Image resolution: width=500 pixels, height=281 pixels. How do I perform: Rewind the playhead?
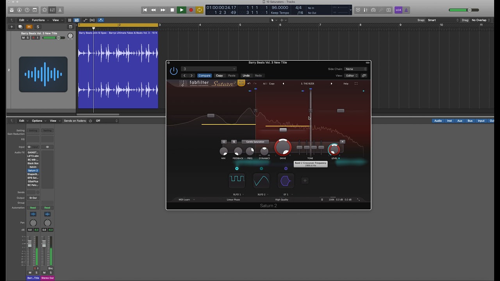pos(154,10)
